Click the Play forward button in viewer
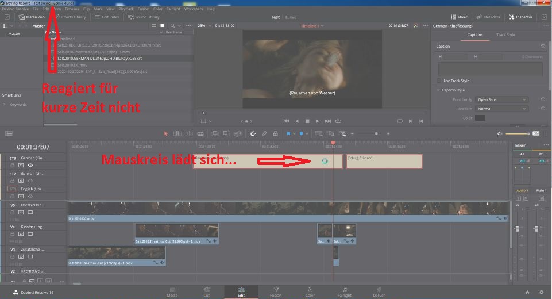 pos(317,121)
